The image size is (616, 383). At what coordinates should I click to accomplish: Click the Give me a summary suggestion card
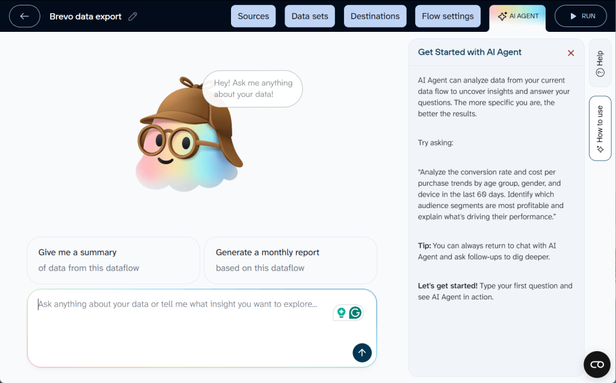pos(113,260)
